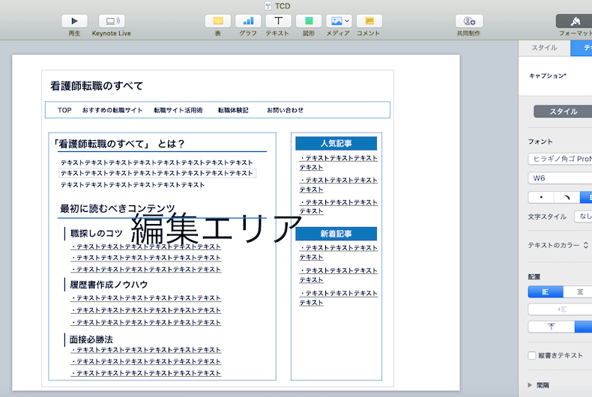Select the large 編集エリア text overlay
This screenshot has height=397, width=592.
[217, 228]
